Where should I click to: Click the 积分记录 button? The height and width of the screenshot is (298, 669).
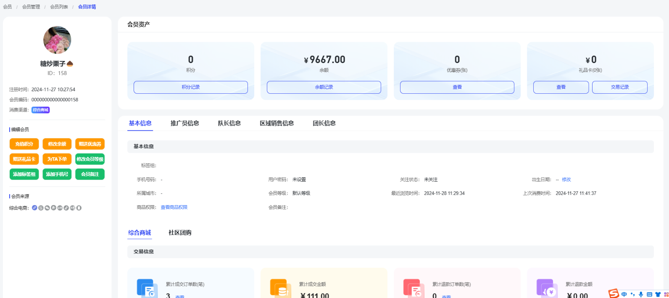click(190, 87)
